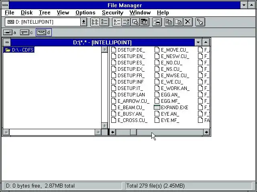The height and width of the screenshot is (192, 257).
Task: Select file E_CROSS.CU_
Action: point(129,120)
